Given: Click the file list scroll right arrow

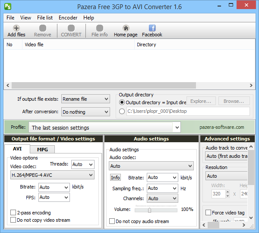Looking at the screenshot, I should click(x=251, y=85).
